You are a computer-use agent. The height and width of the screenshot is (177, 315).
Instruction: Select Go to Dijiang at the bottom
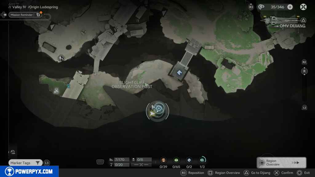(x=257, y=173)
